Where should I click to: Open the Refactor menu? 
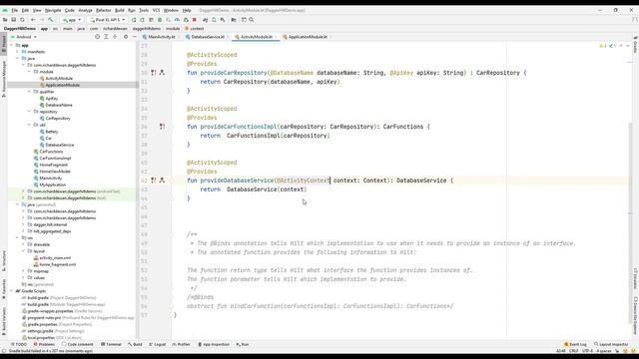coord(103,10)
